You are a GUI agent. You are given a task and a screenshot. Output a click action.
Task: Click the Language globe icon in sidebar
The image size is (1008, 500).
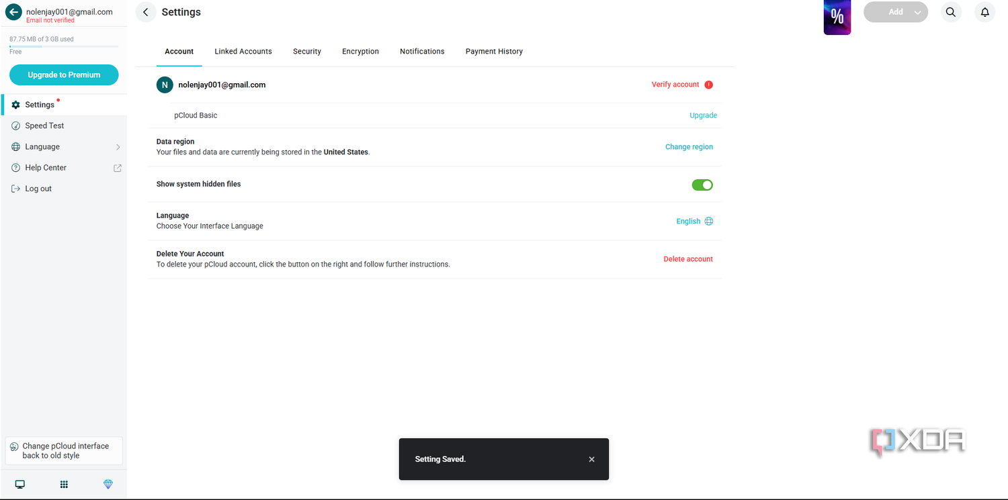coord(16,147)
